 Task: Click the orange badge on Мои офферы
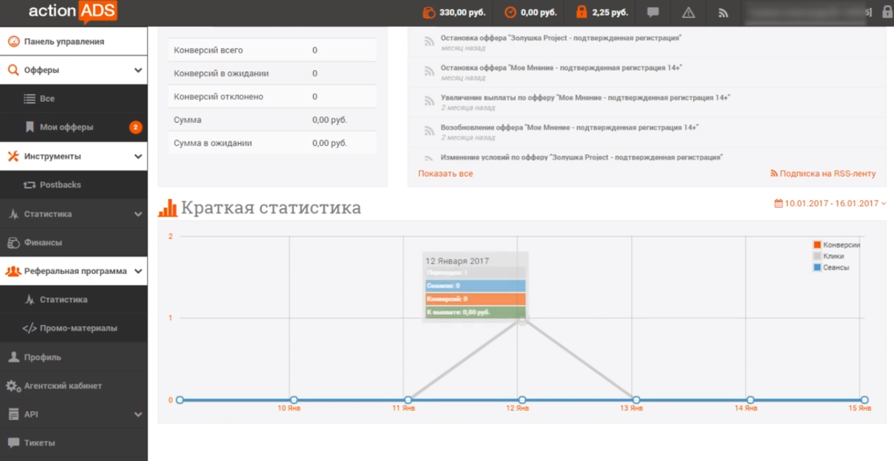[x=135, y=127]
